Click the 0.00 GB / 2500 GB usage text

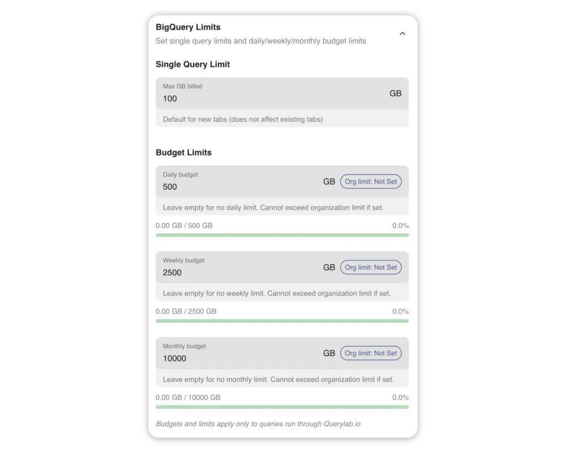pyautogui.click(x=186, y=311)
